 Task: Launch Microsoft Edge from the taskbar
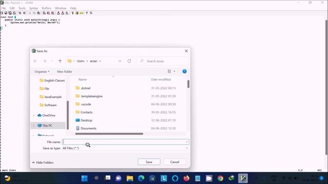pyautogui.click(x=141, y=178)
